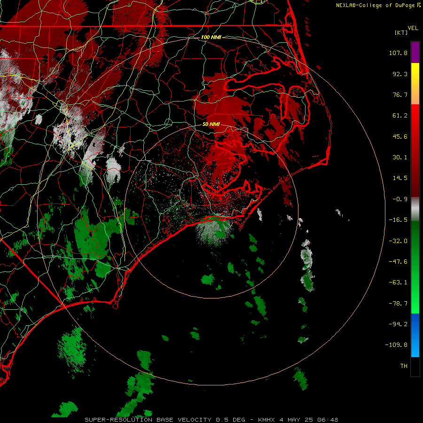This screenshot has height=423, width=423.
Task: Click the 92.3 legend value
Action: (400, 74)
